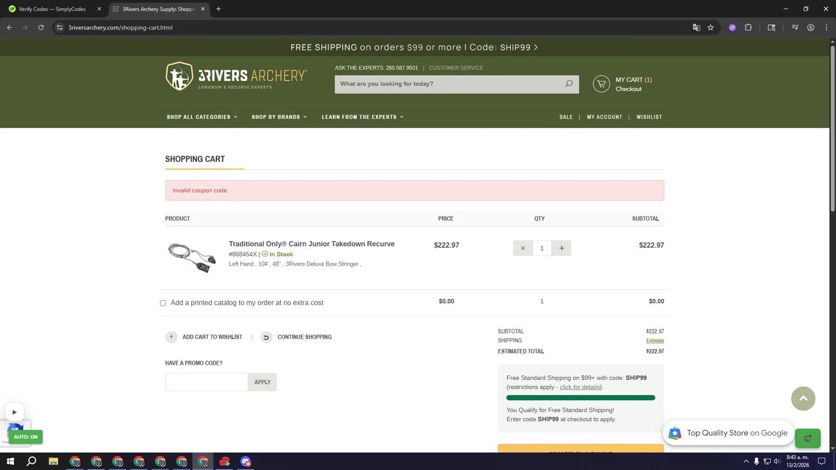Click the Estimate shipping link
836x470 pixels.
655,341
